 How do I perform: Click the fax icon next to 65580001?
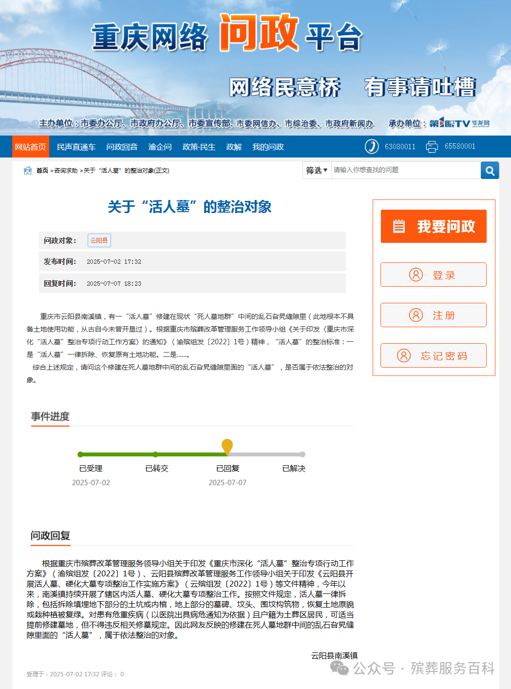tap(431, 146)
